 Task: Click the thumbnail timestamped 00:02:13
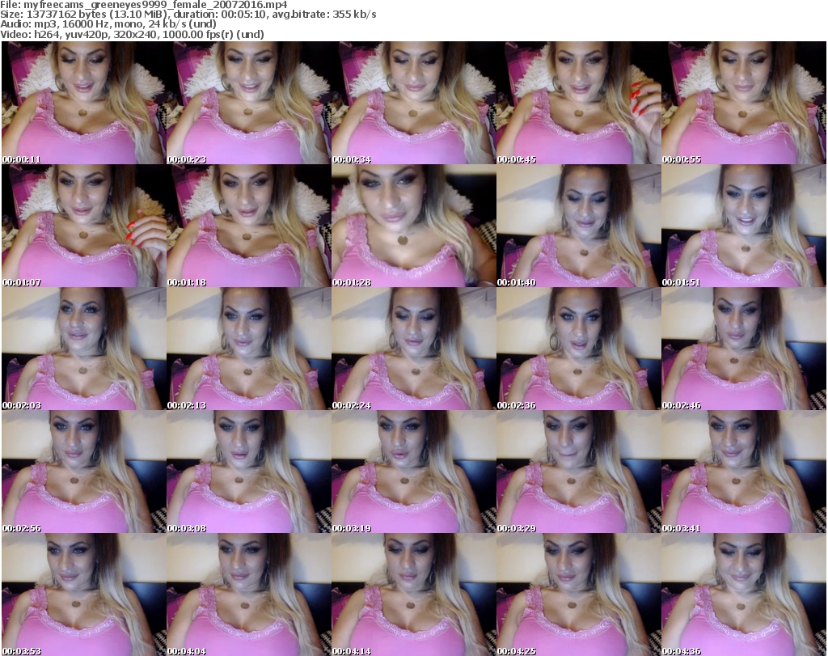click(x=249, y=349)
